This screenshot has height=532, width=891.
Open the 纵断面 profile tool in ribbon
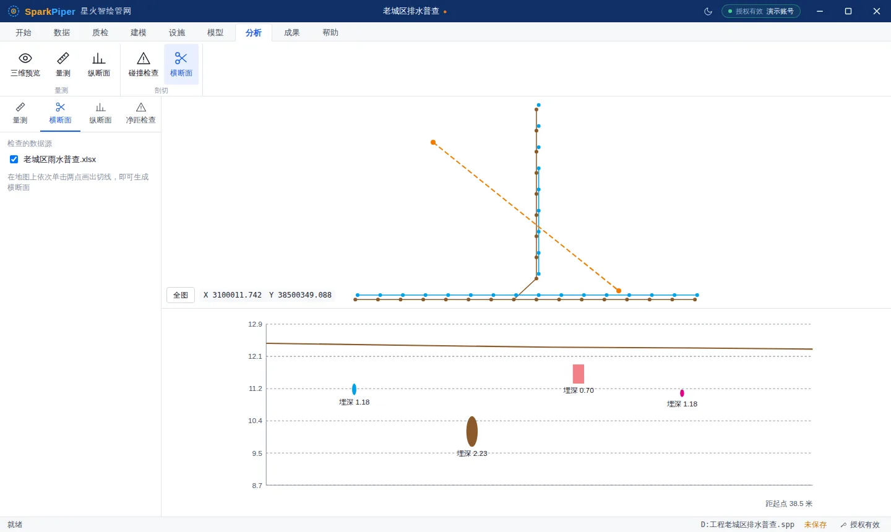[99, 65]
